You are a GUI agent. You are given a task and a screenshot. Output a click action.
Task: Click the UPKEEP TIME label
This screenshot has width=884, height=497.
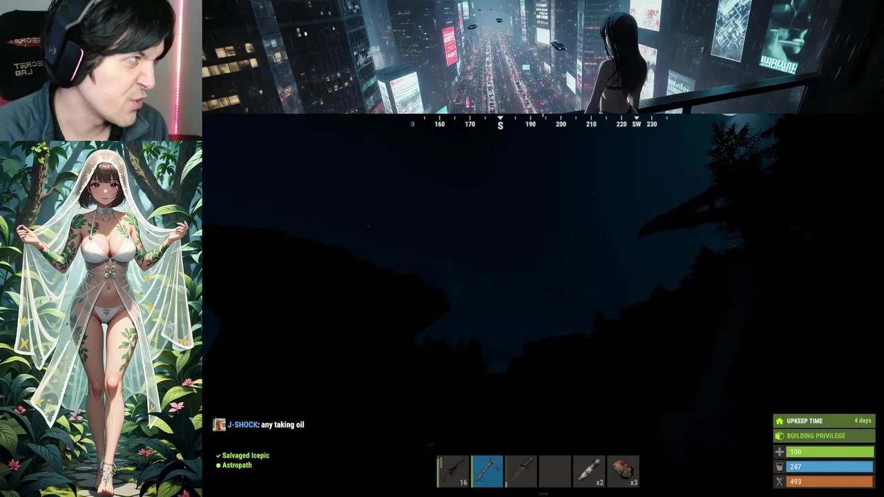[805, 421]
